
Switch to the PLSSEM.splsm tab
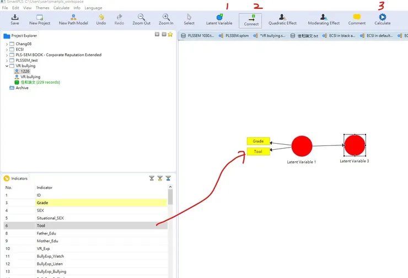(234, 36)
